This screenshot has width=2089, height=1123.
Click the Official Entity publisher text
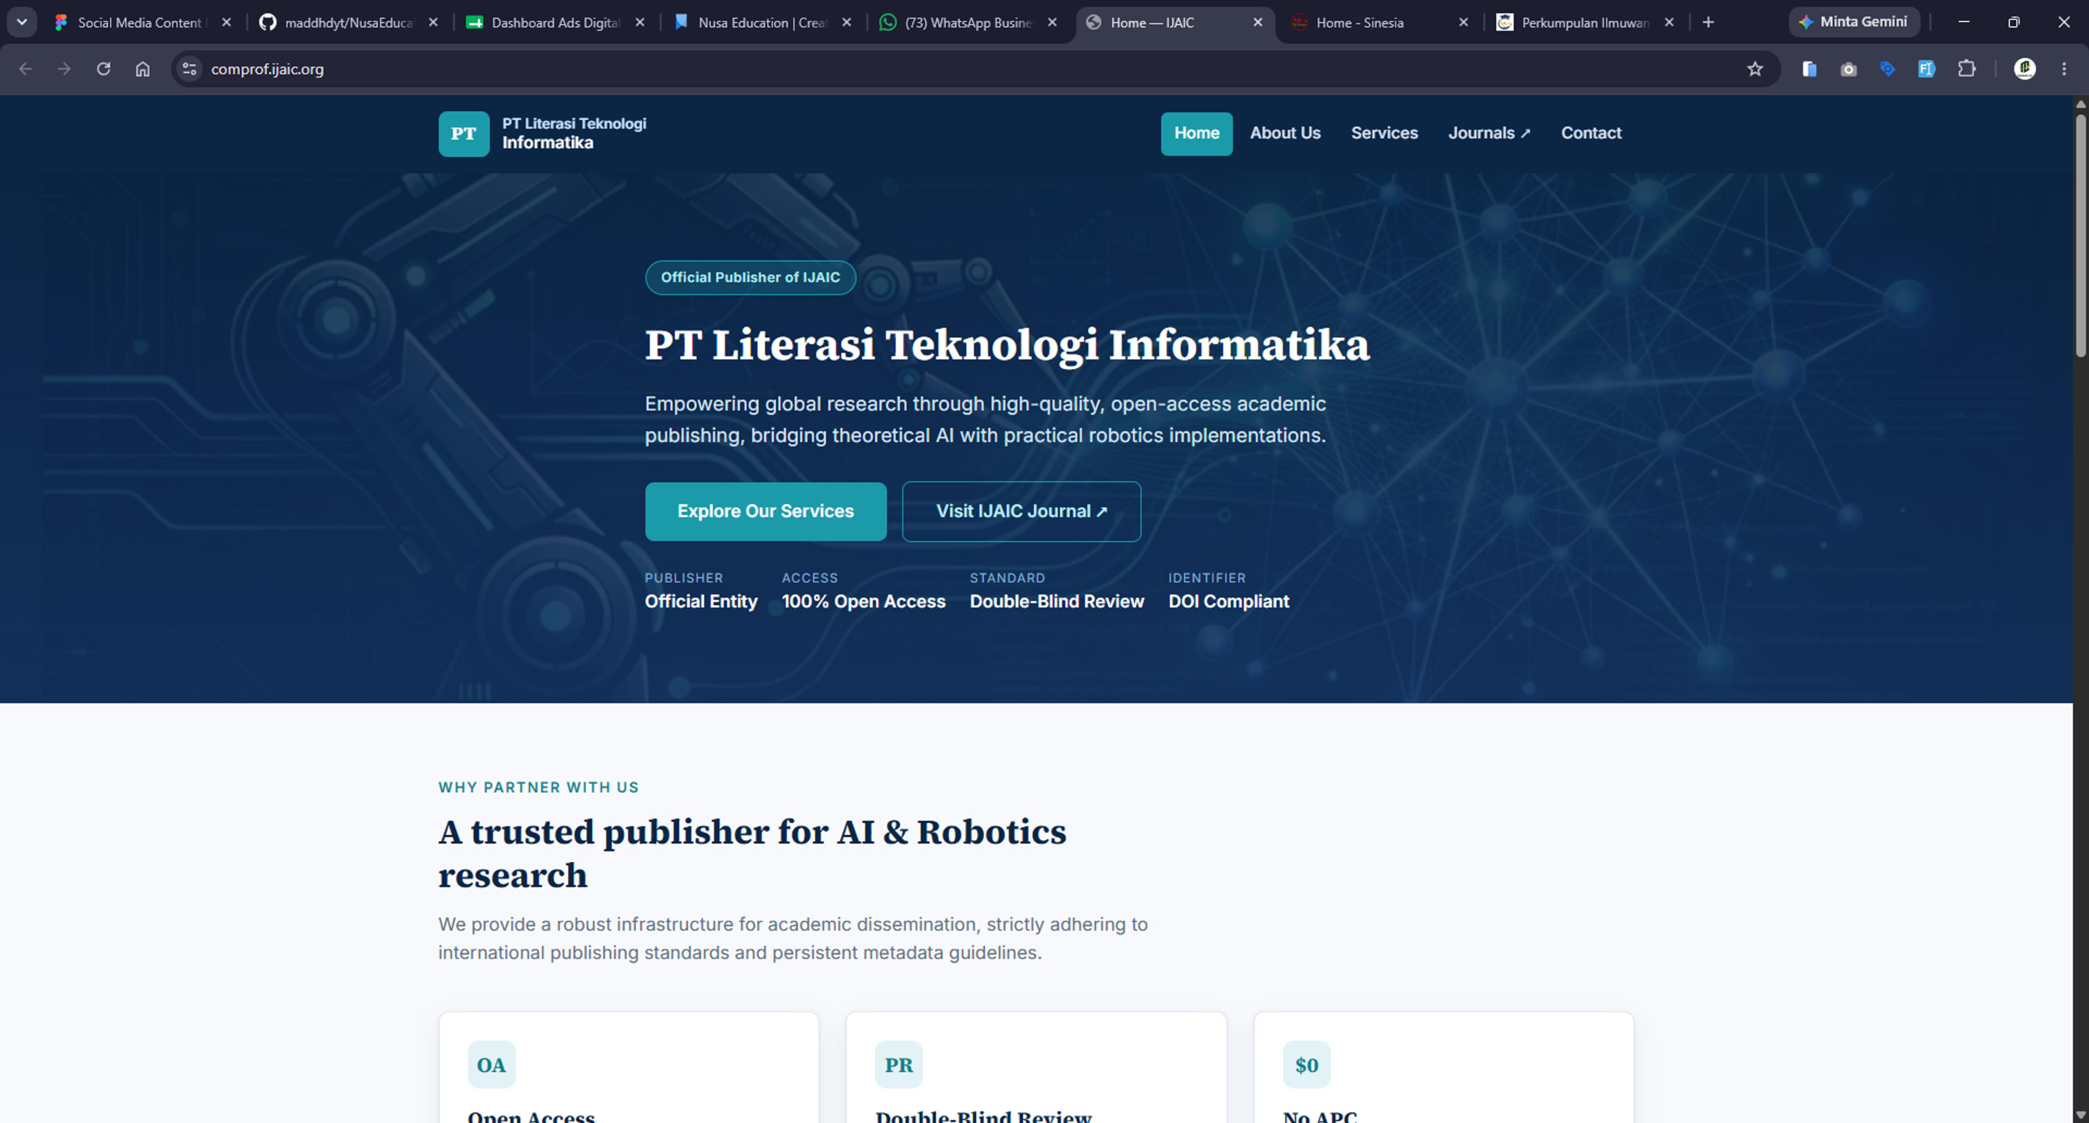coord(701,602)
